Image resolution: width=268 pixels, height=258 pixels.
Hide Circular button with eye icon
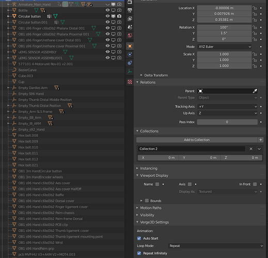pyautogui.click(x=107, y=16)
